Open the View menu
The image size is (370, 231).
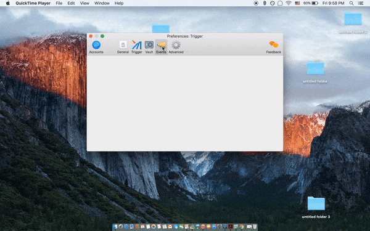coord(84,3)
